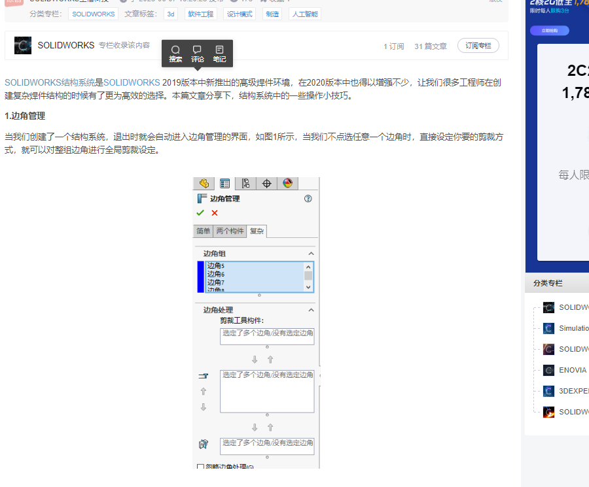Click 笔记 in the floating popup toolbar
The image size is (589, 487).
[219, 54]
